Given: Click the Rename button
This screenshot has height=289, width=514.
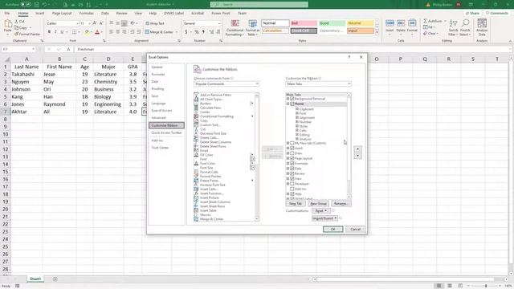Looking at the screenshot, I should [x=341, y=204].
